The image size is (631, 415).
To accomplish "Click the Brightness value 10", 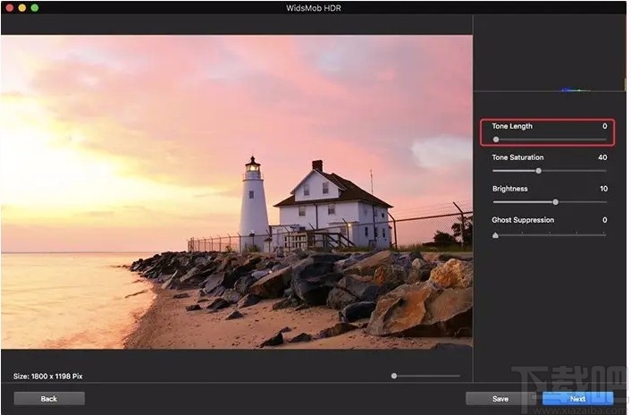I will pos(603,189).
